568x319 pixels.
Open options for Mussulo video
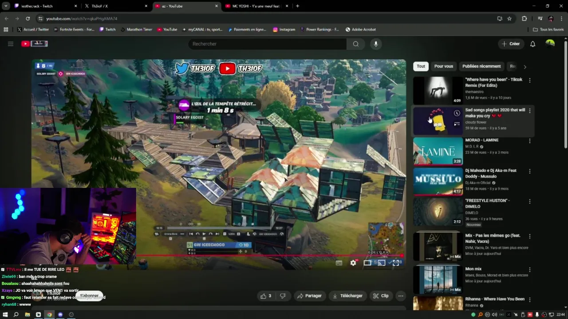pos(529,171)
